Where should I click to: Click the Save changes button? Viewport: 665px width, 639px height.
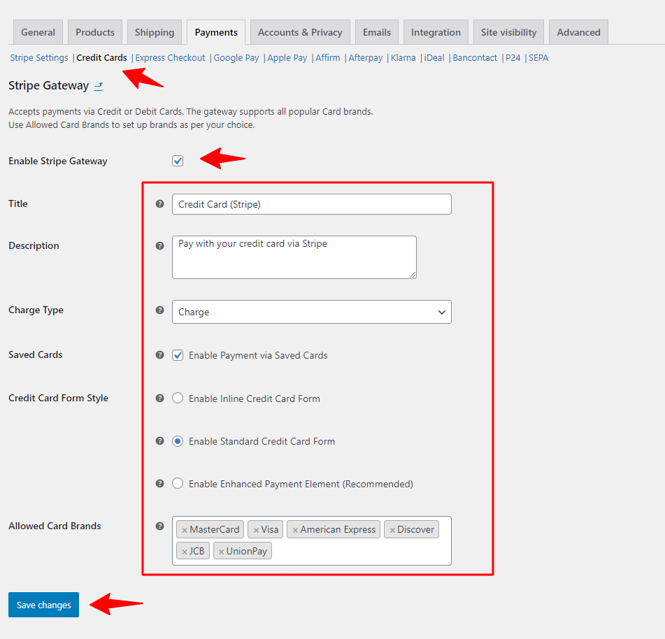43,604
